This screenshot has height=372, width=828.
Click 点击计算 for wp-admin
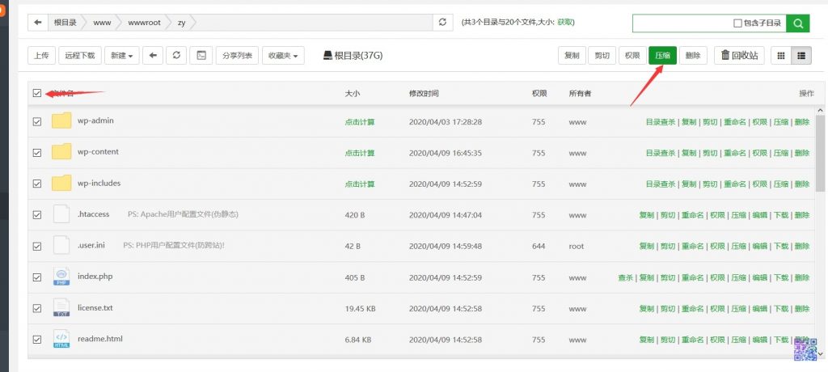[360, 122]
